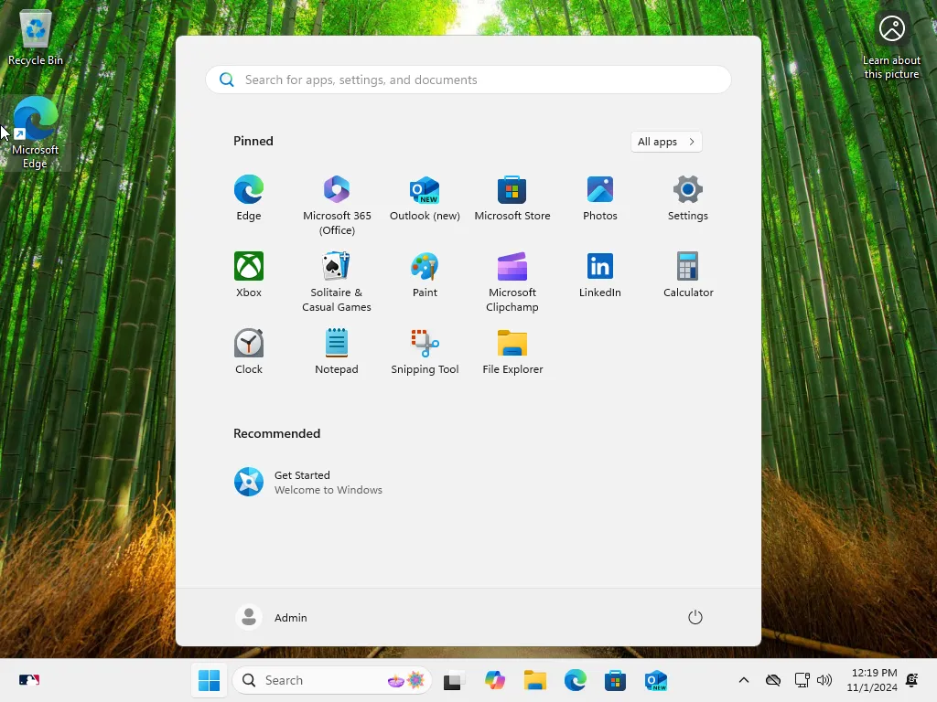This screenshot has height=702, width=937.
Task: Launch the Photos app
Action: point(600,198)
